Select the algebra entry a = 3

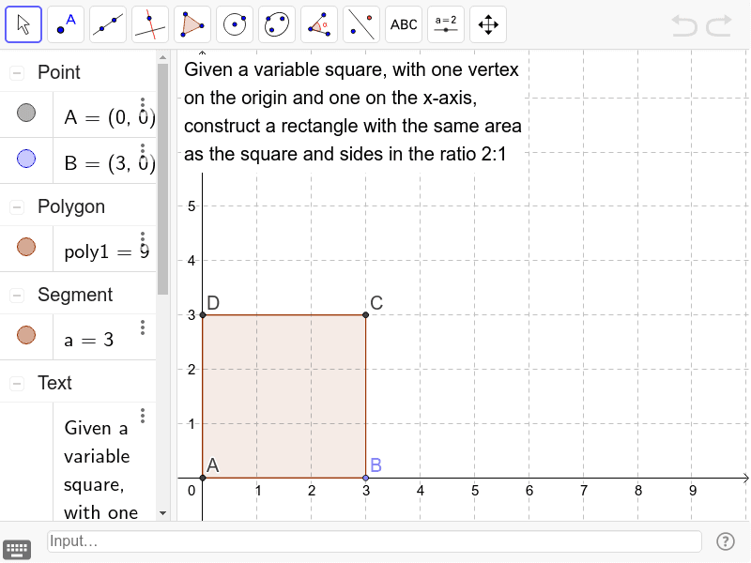(x=89, y=340)
